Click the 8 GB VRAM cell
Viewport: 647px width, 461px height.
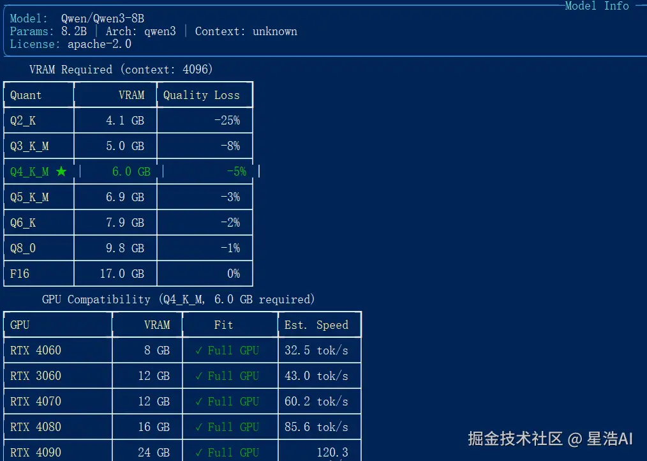157,351
